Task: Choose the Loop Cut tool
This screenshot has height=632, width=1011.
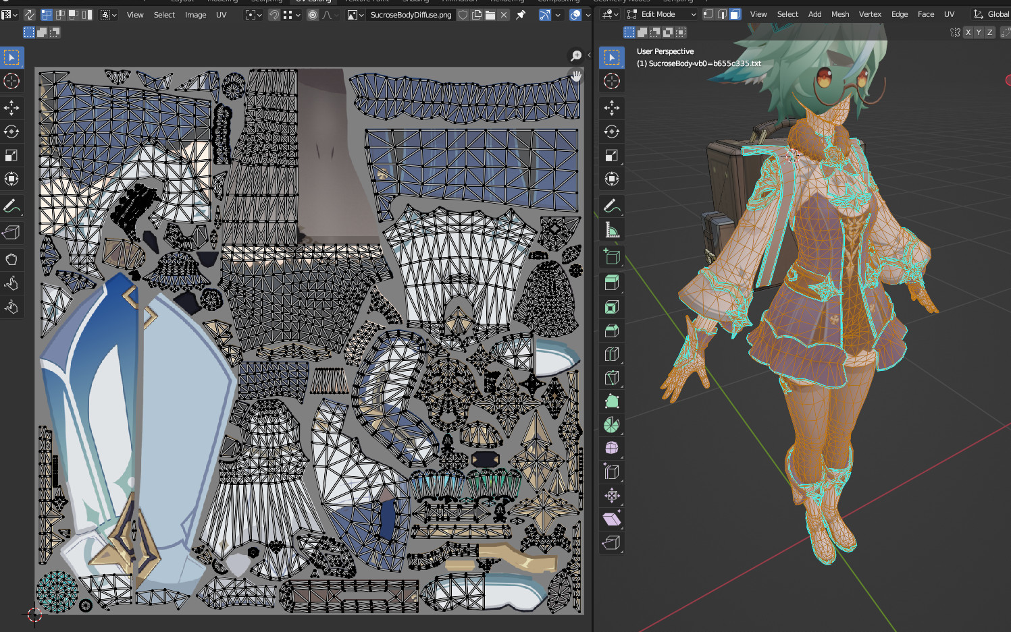Action: pyautogui.click(x=611, y=353)
